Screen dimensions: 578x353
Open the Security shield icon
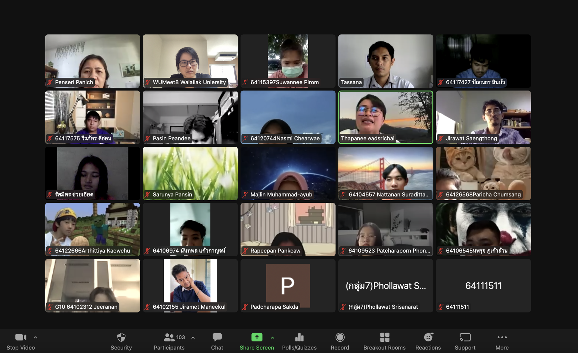tap(121, 338)
